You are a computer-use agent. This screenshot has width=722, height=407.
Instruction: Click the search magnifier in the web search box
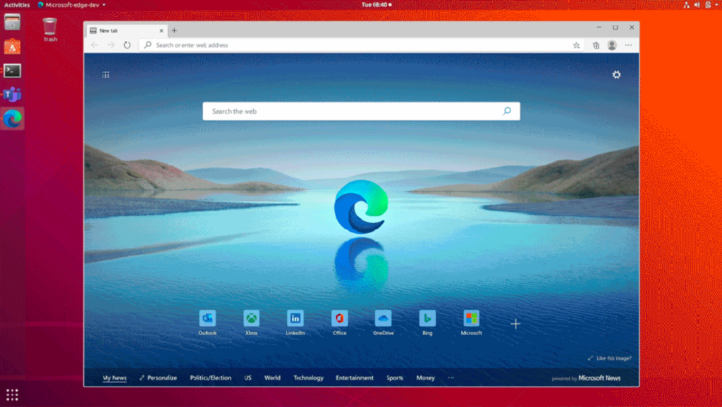507,111
